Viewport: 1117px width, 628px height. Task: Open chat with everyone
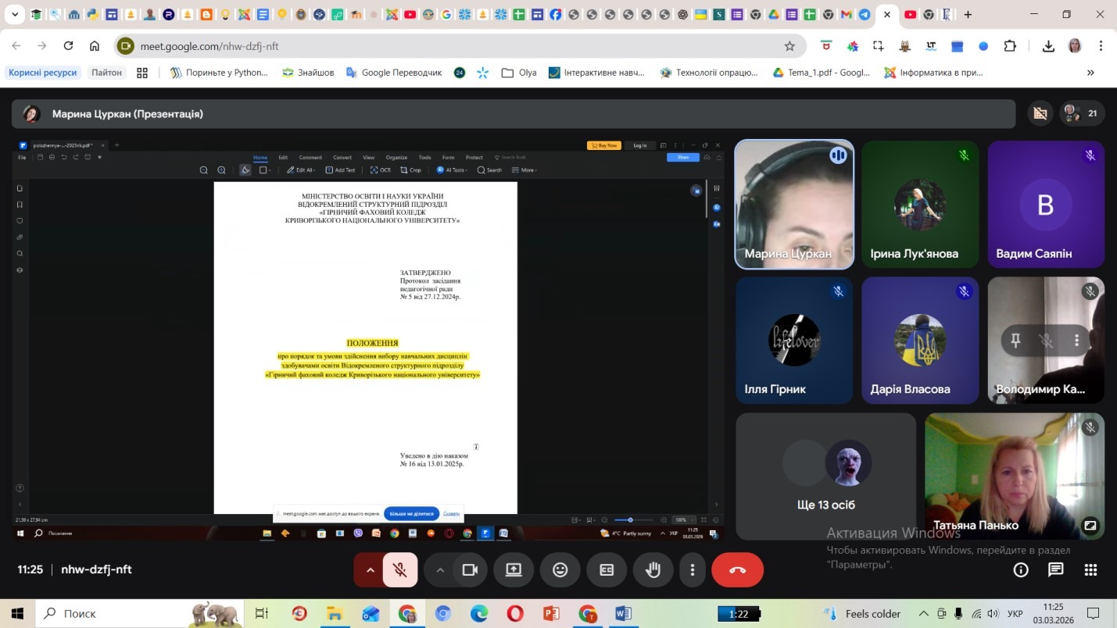pyautogui.click(x=1055, y=570)
